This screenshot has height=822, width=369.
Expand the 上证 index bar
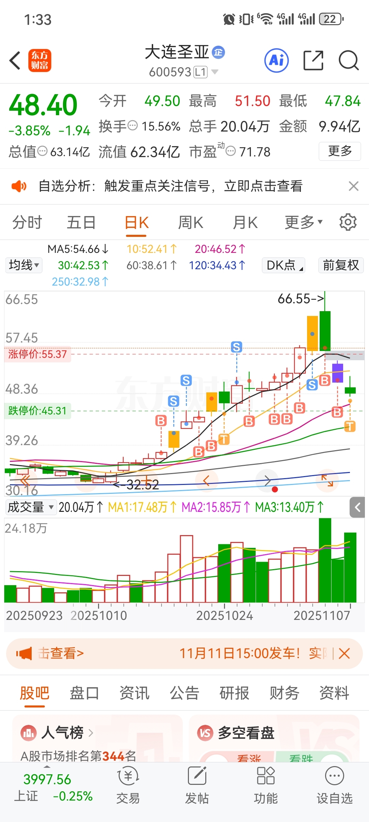47,767
